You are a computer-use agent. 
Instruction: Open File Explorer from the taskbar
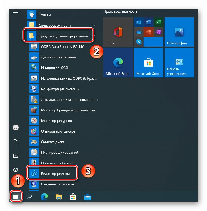pos(59,197)
